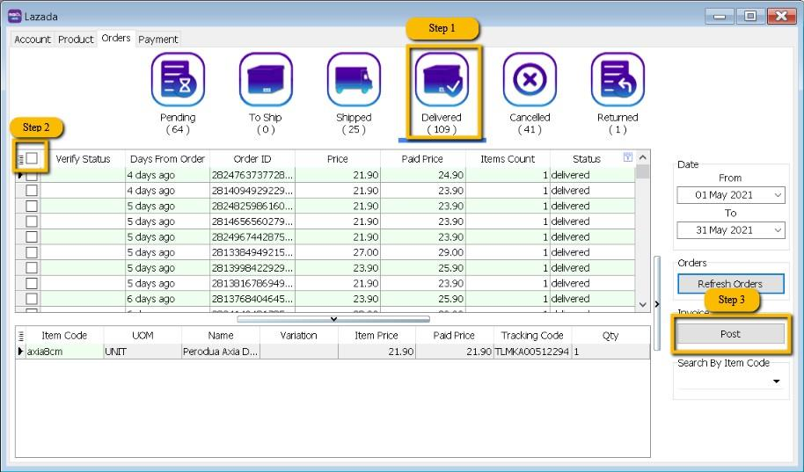Open the From date dropdown
Screen dimensions: 804x472
pos(778,195)
